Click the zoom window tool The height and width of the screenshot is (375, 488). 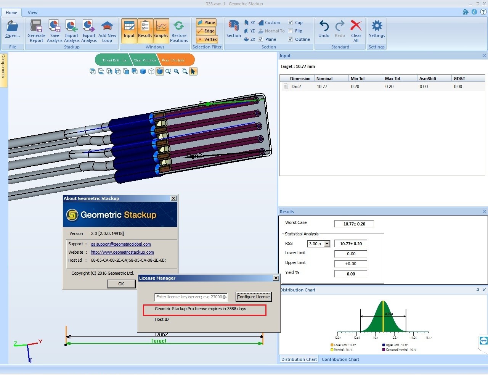pyautogui.click(x=185, y=71)
